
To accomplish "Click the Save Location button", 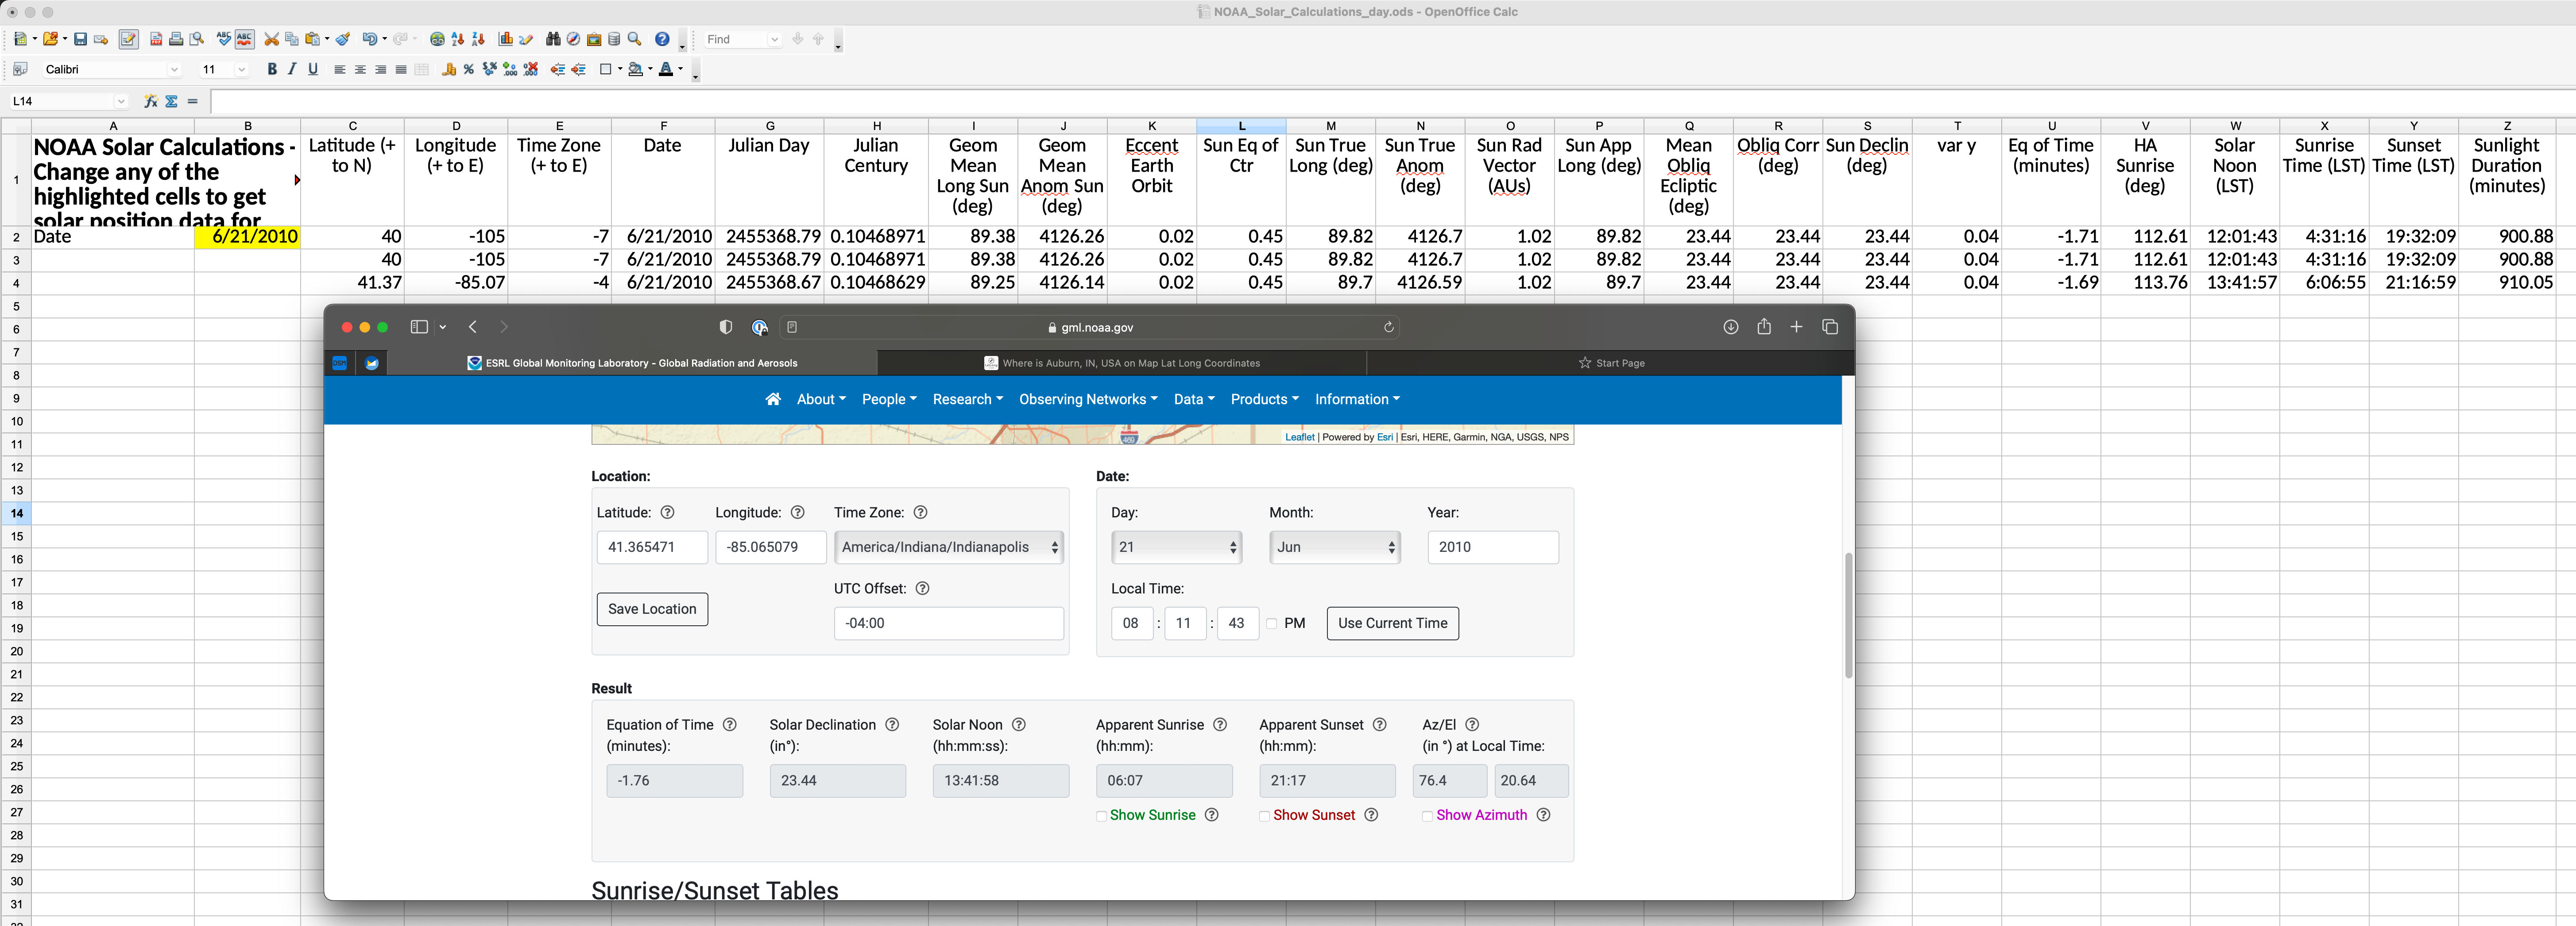I will pos(652,609).
